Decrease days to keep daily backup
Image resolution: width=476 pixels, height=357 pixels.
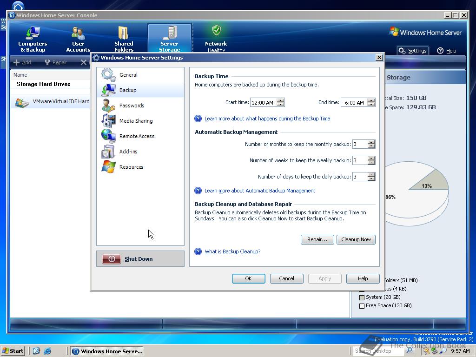371,178
